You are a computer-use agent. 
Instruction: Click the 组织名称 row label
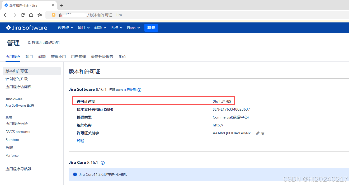click(x=84, y=125)
